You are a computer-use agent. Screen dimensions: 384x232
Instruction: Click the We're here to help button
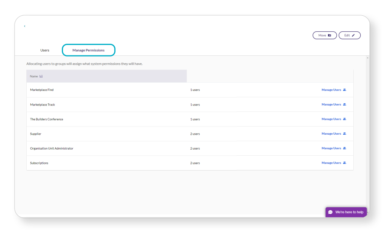click(346, 212)
